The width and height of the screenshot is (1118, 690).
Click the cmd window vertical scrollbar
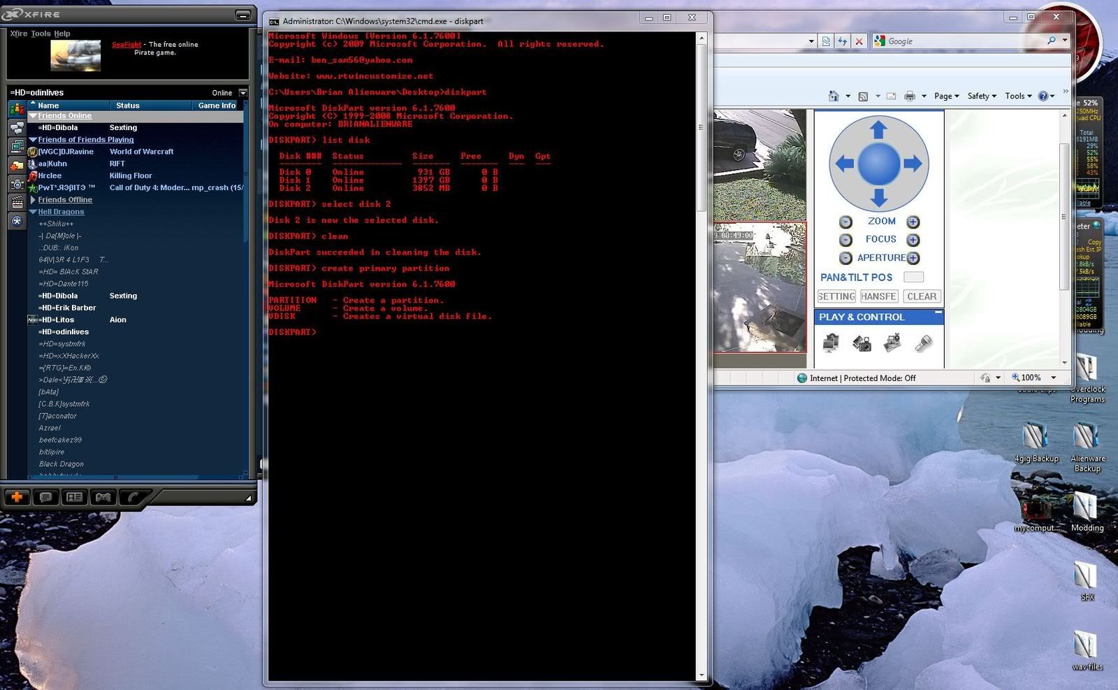[x=702, y=357]
